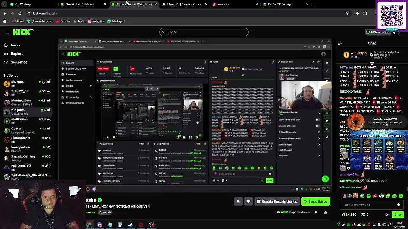Viewport: 408px width, 229px height.
Task: Switch to the Instagram browser tab
Action: coord(235,4)
